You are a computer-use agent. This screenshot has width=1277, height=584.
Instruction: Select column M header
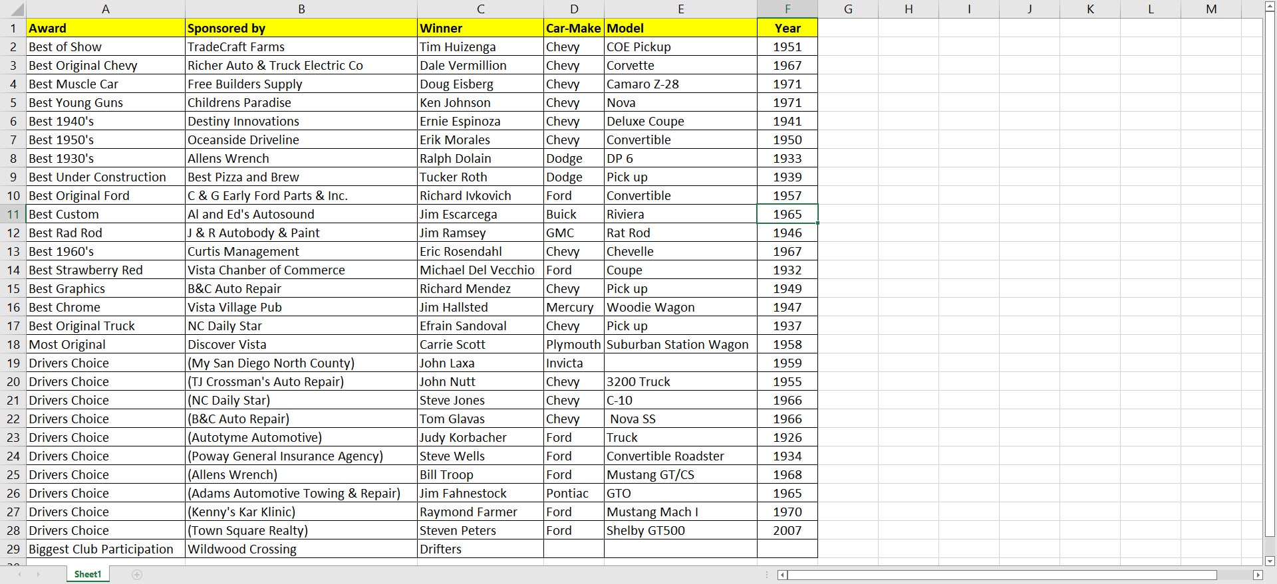[1211, 9]
